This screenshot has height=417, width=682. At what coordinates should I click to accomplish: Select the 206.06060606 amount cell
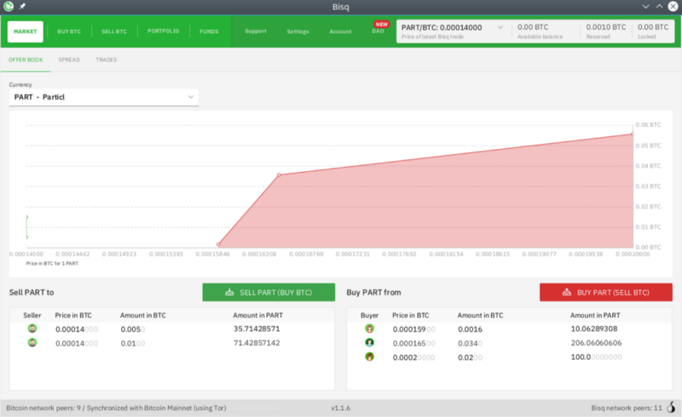596,343
